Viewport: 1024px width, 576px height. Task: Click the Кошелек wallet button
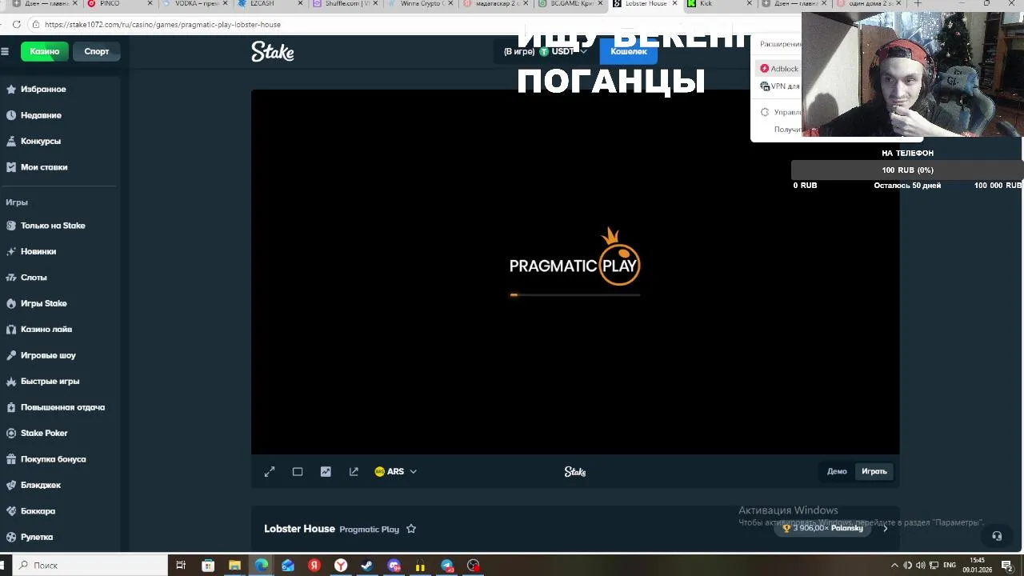tap(629, 51)
